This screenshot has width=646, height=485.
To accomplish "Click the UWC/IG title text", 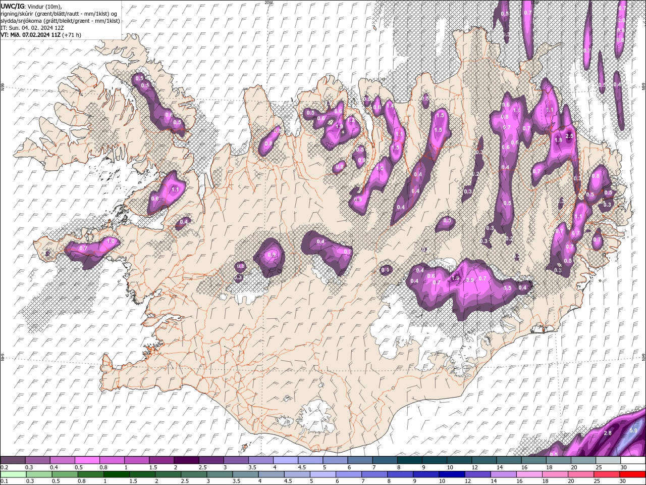I will [12, 6].
